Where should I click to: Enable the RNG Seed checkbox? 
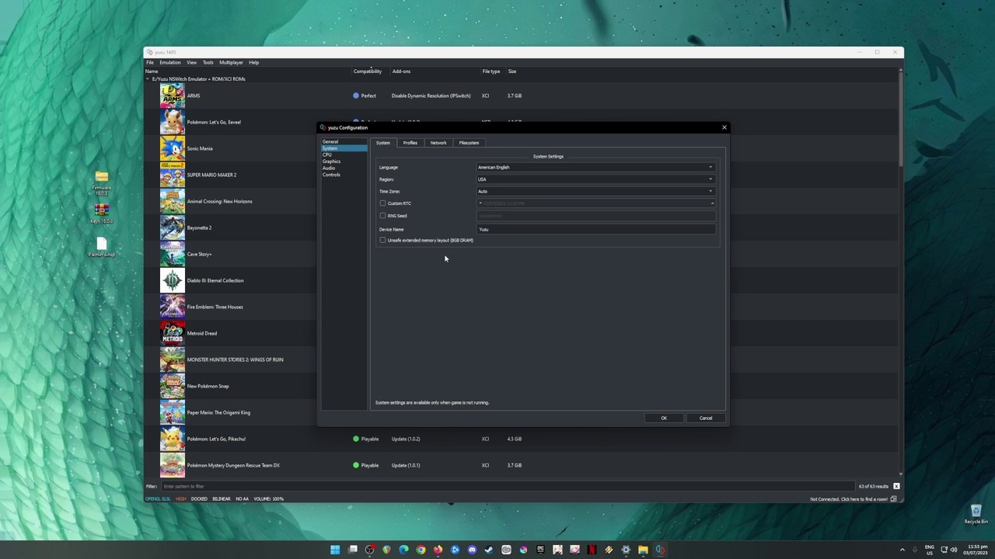tap(382, 216)
